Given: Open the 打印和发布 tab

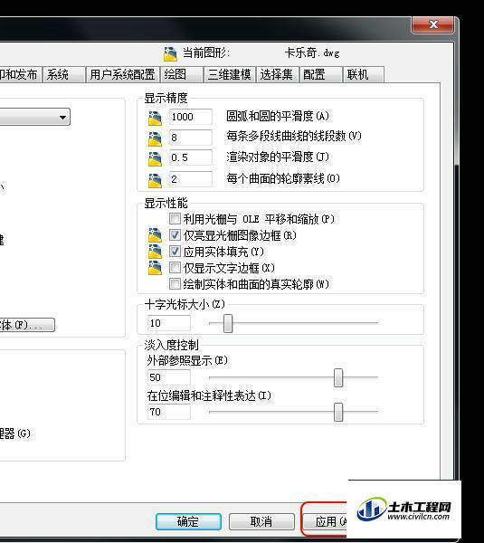Looking at the screenshot, I should point(20,74).
